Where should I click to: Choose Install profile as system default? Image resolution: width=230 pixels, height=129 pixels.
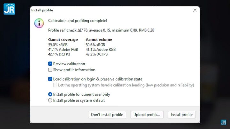pos(50,100)
